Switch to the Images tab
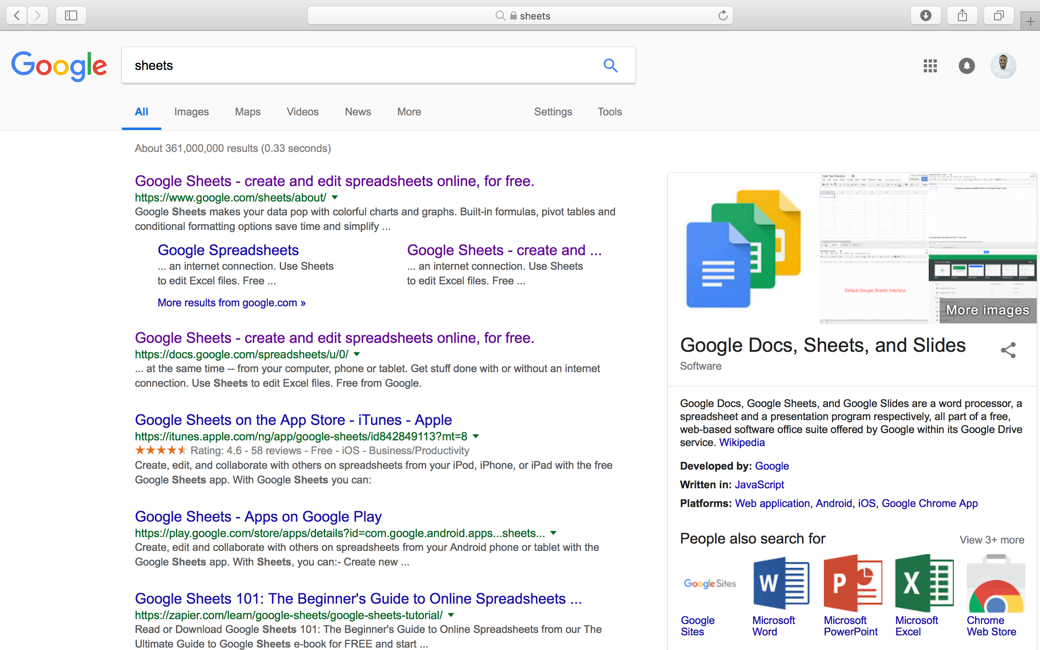 pos(191,112)
